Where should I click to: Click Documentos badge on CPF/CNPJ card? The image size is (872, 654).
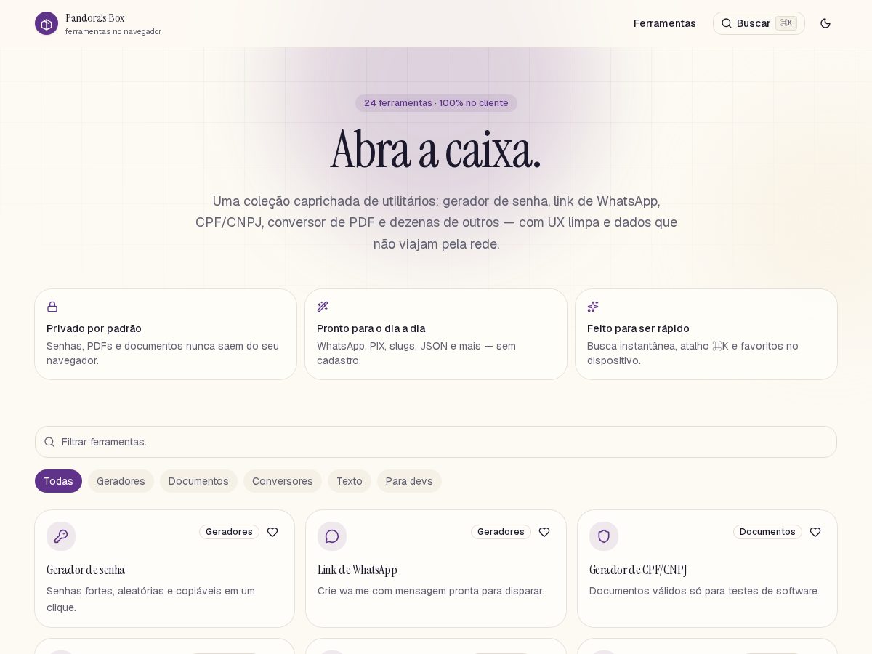point(767,532)
